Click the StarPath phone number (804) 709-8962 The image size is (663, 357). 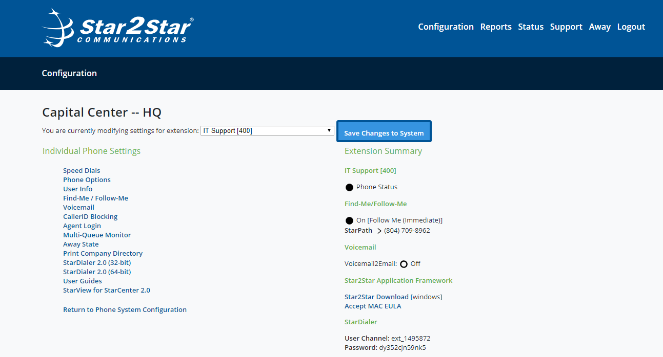407,230
